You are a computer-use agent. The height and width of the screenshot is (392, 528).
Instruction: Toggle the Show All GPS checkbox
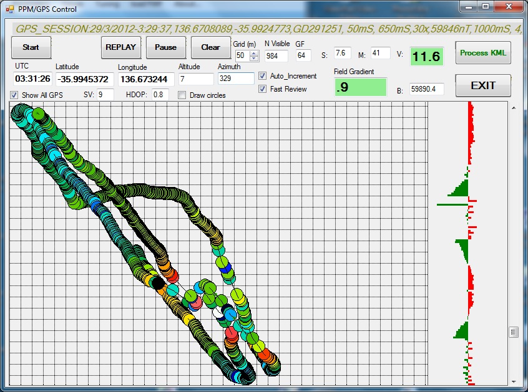[x=14, y=95]
